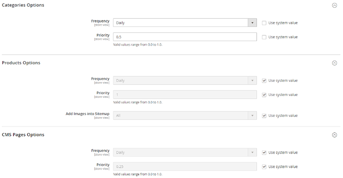Open Categories Options Frequency dropdown

tap(185, 23)
